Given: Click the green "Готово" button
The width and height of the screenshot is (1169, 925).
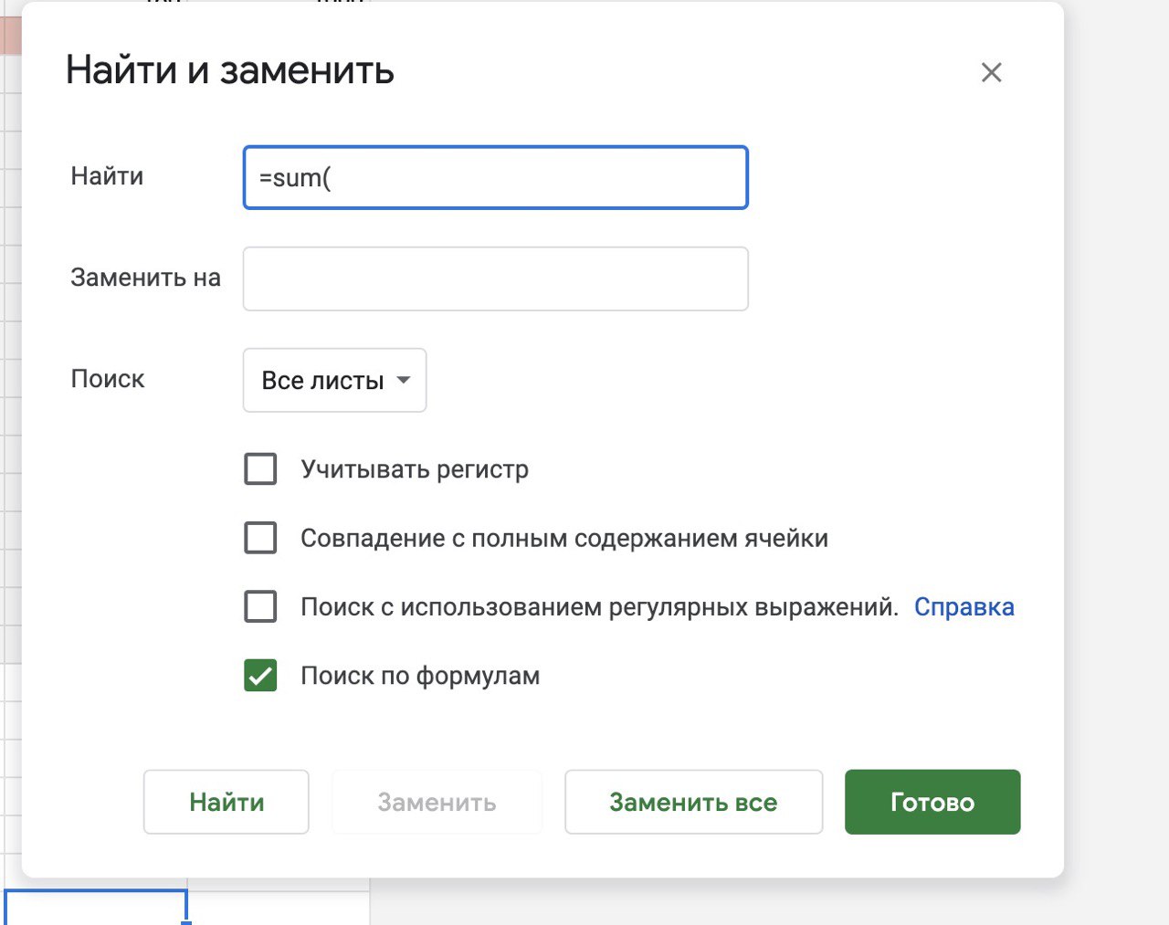Looking at the screenshot, I should (x=932, y=802).
